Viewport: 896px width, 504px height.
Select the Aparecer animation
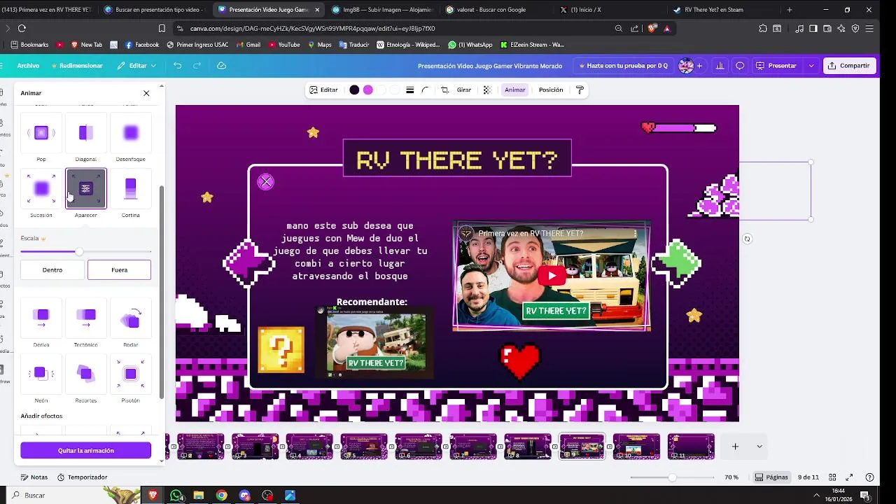[86, 188]
